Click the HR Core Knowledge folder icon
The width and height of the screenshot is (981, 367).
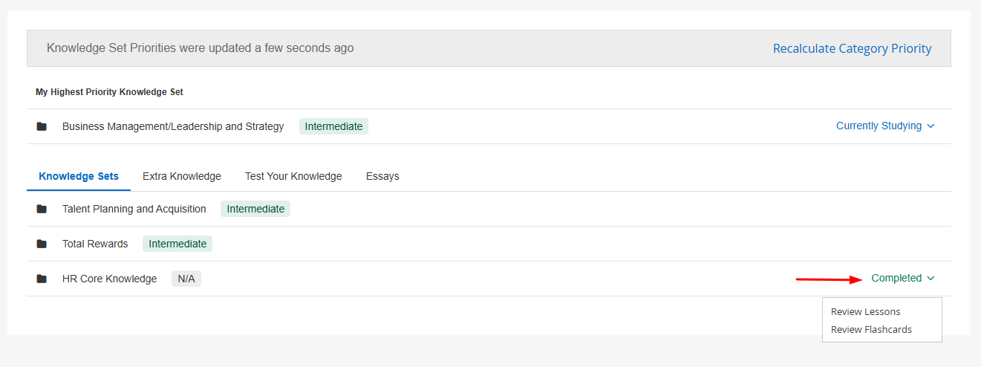[42, 279]
